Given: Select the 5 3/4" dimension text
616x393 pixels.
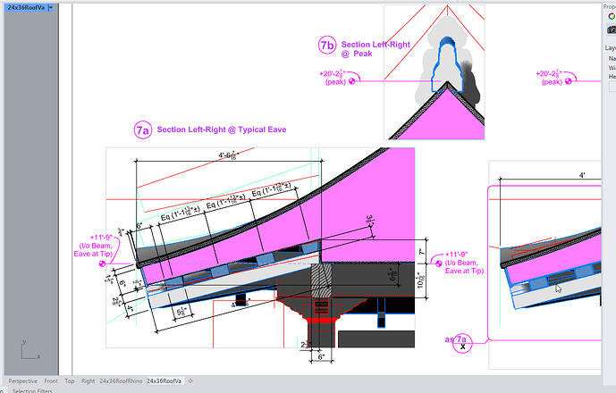Looking at the screenshot, I should pos(181,312).
